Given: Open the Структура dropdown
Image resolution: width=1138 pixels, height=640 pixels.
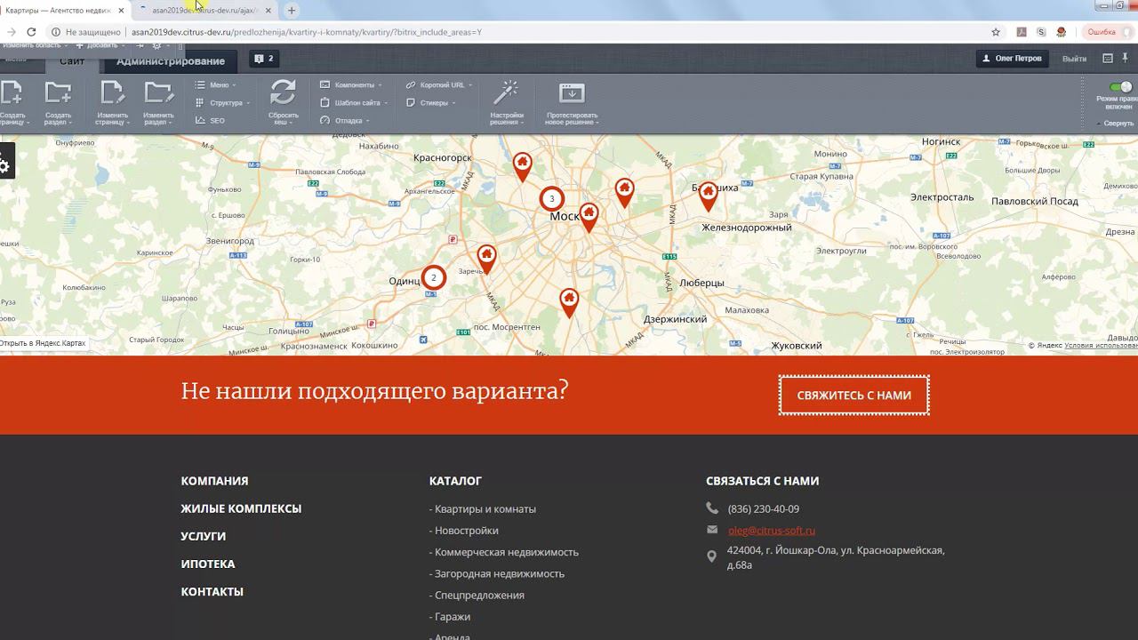Looking at the screenshot, I should 222,102.
